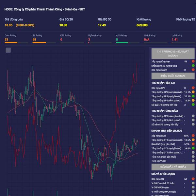Click red indicator next to Xếp hạng EPS
Image resolution: width=196 pixels, height=196 pixels.
click(x=193, y=88)
